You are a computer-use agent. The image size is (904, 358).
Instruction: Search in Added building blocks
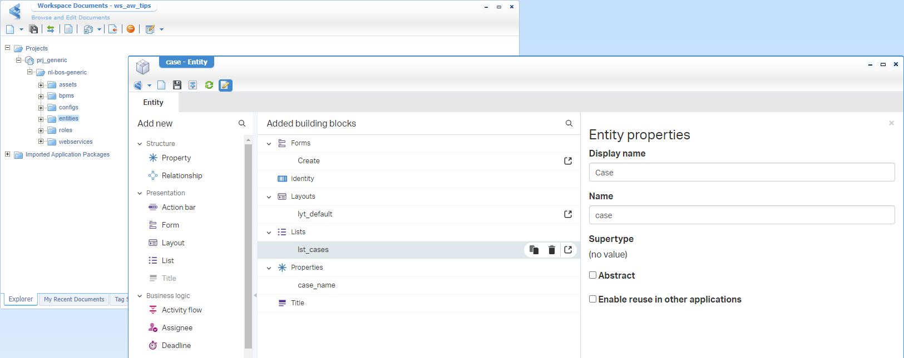click(x=569, y=123)
